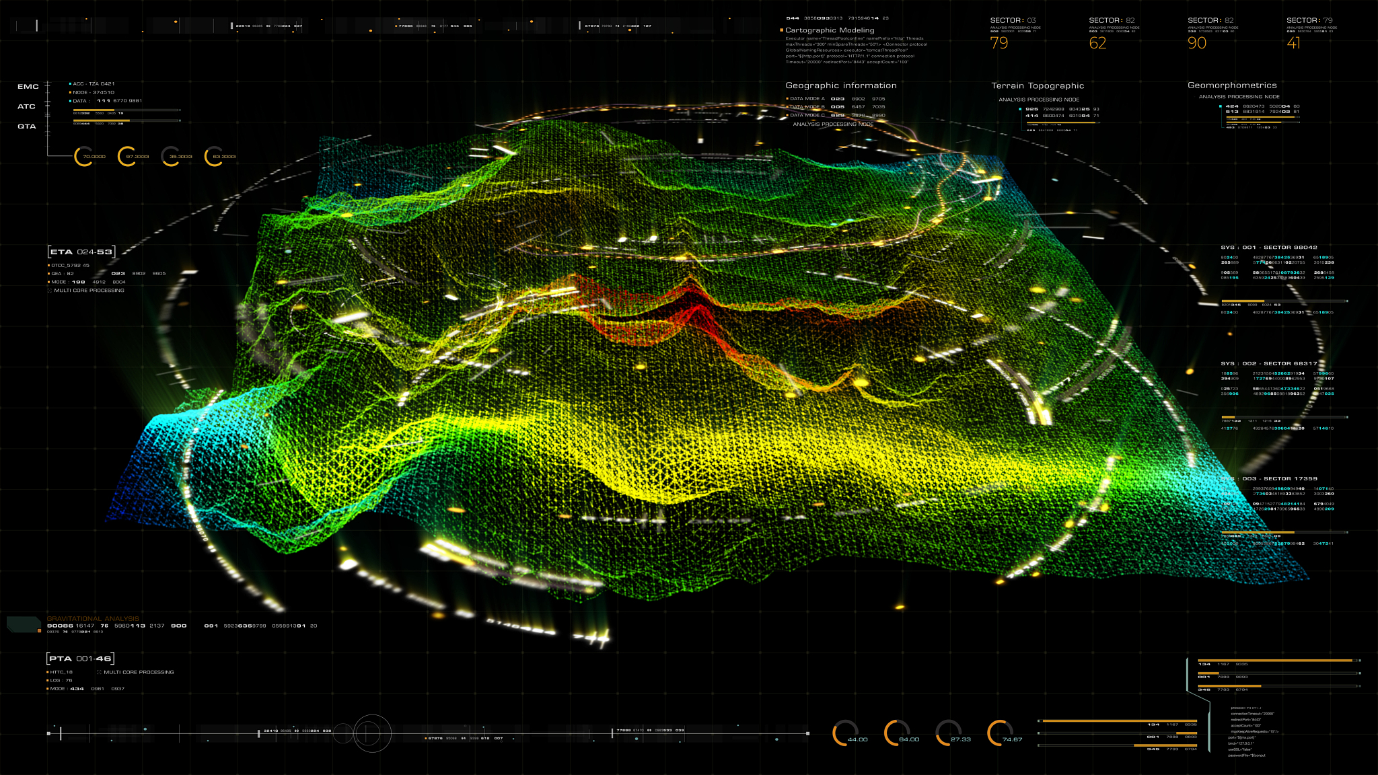Toggle the cyan ACC - TZA 0421 indicator

(x=70, y=84)
